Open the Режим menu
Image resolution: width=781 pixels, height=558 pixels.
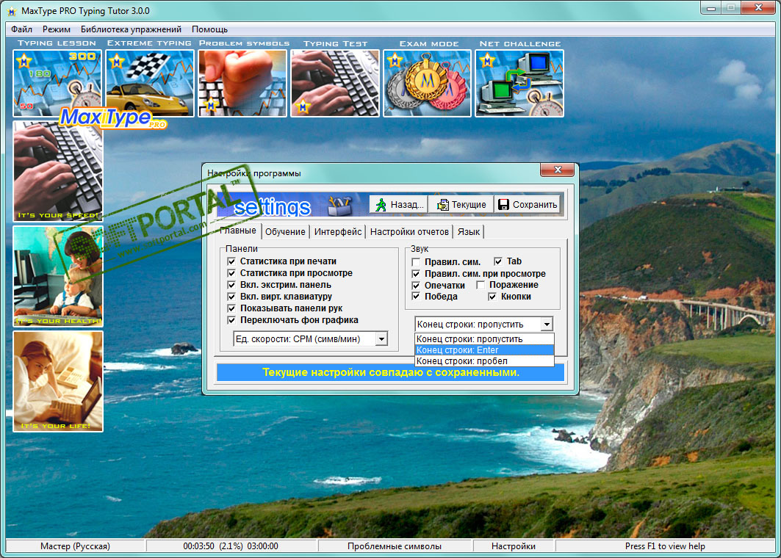pos(57,29)
